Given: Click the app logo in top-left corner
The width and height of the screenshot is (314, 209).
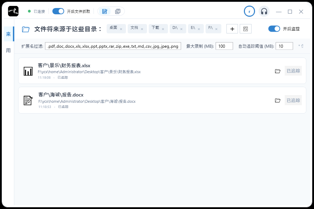Looking at the screenshot, I should click(x=13, y=10).
